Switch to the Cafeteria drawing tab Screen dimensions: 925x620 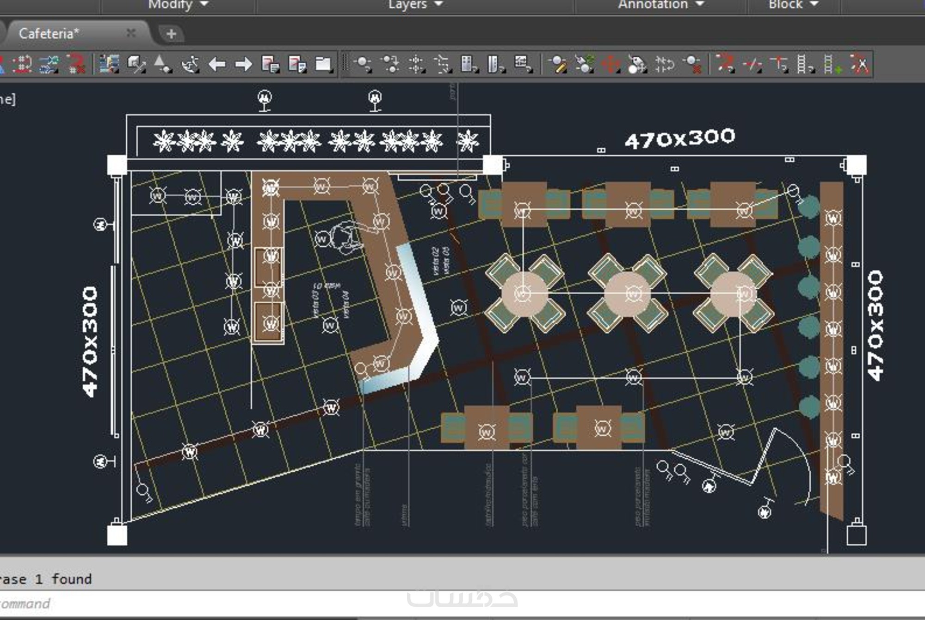(49, 34)
